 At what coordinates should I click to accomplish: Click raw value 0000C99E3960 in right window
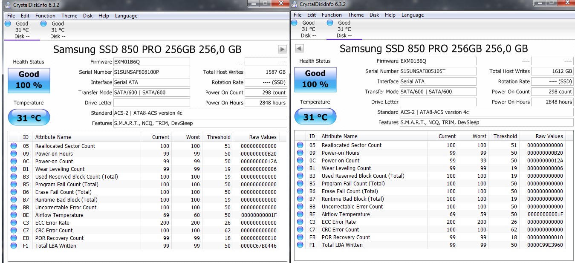coord(545,245)
